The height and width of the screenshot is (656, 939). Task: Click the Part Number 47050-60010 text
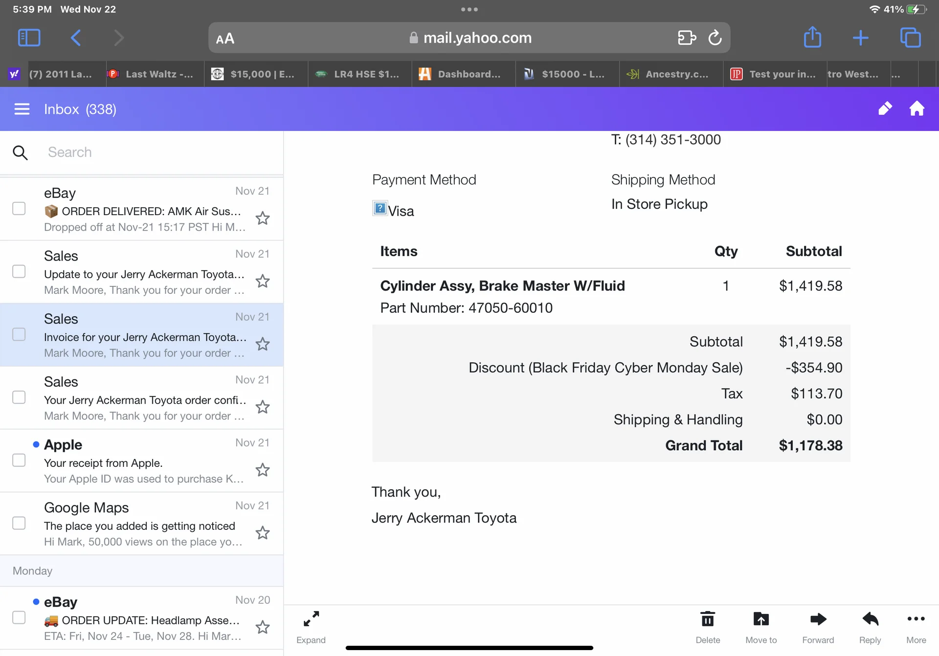(x=467, y=308)
